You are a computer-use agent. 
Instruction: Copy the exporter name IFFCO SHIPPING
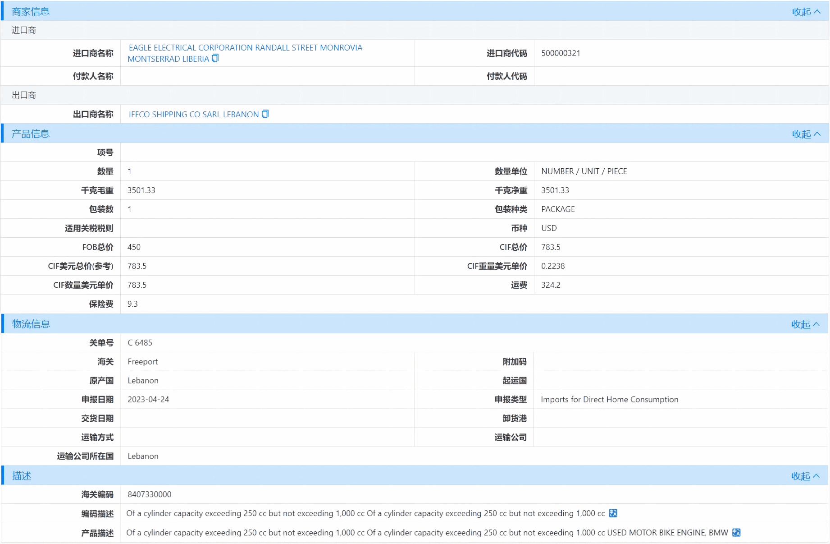click(265, 114)
